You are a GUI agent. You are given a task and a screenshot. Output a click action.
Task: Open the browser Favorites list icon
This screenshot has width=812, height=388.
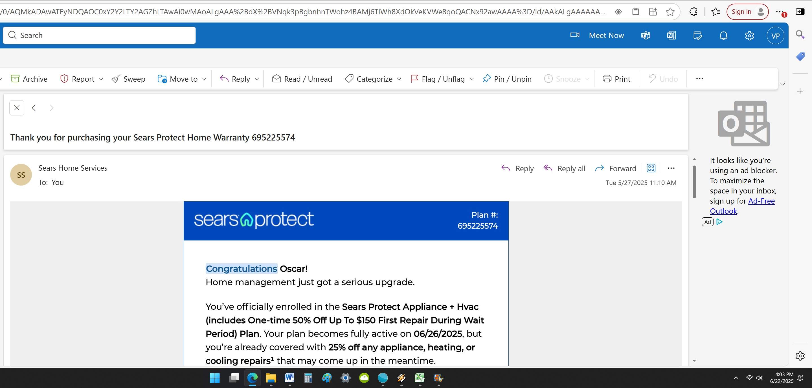716,12
